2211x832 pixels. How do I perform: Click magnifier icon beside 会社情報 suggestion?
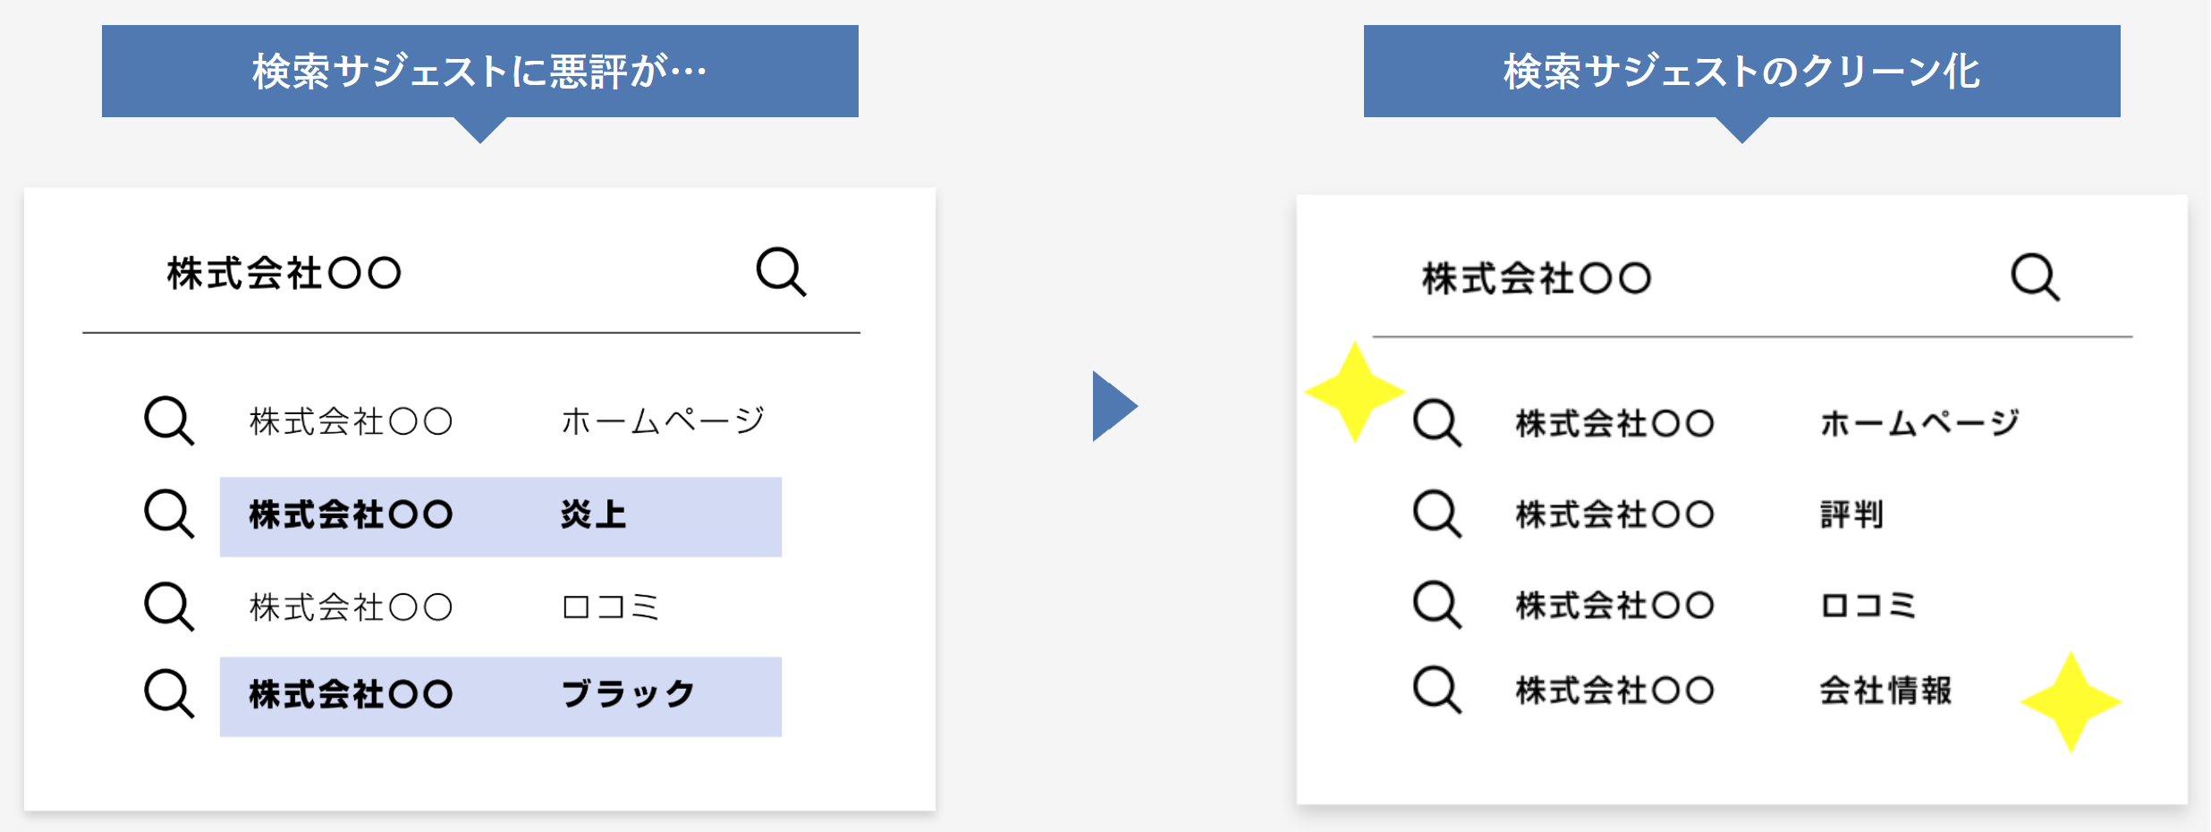click(1437, 690)
